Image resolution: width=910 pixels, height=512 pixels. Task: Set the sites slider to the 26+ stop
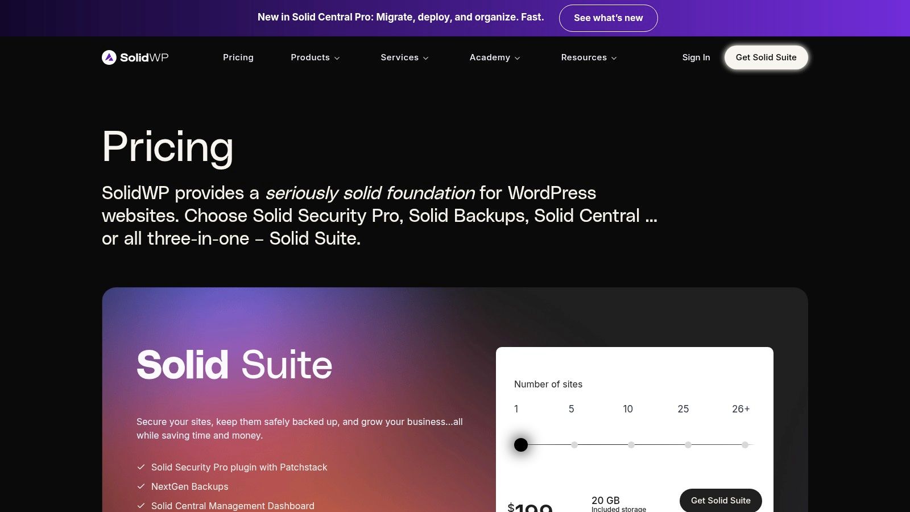(x=745, y=445)
